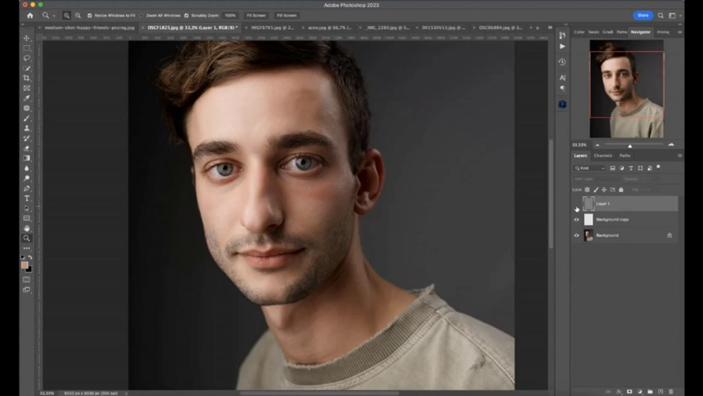Select the Dodge tool
Screen dimensions: 703x396
tap(26, 178)
